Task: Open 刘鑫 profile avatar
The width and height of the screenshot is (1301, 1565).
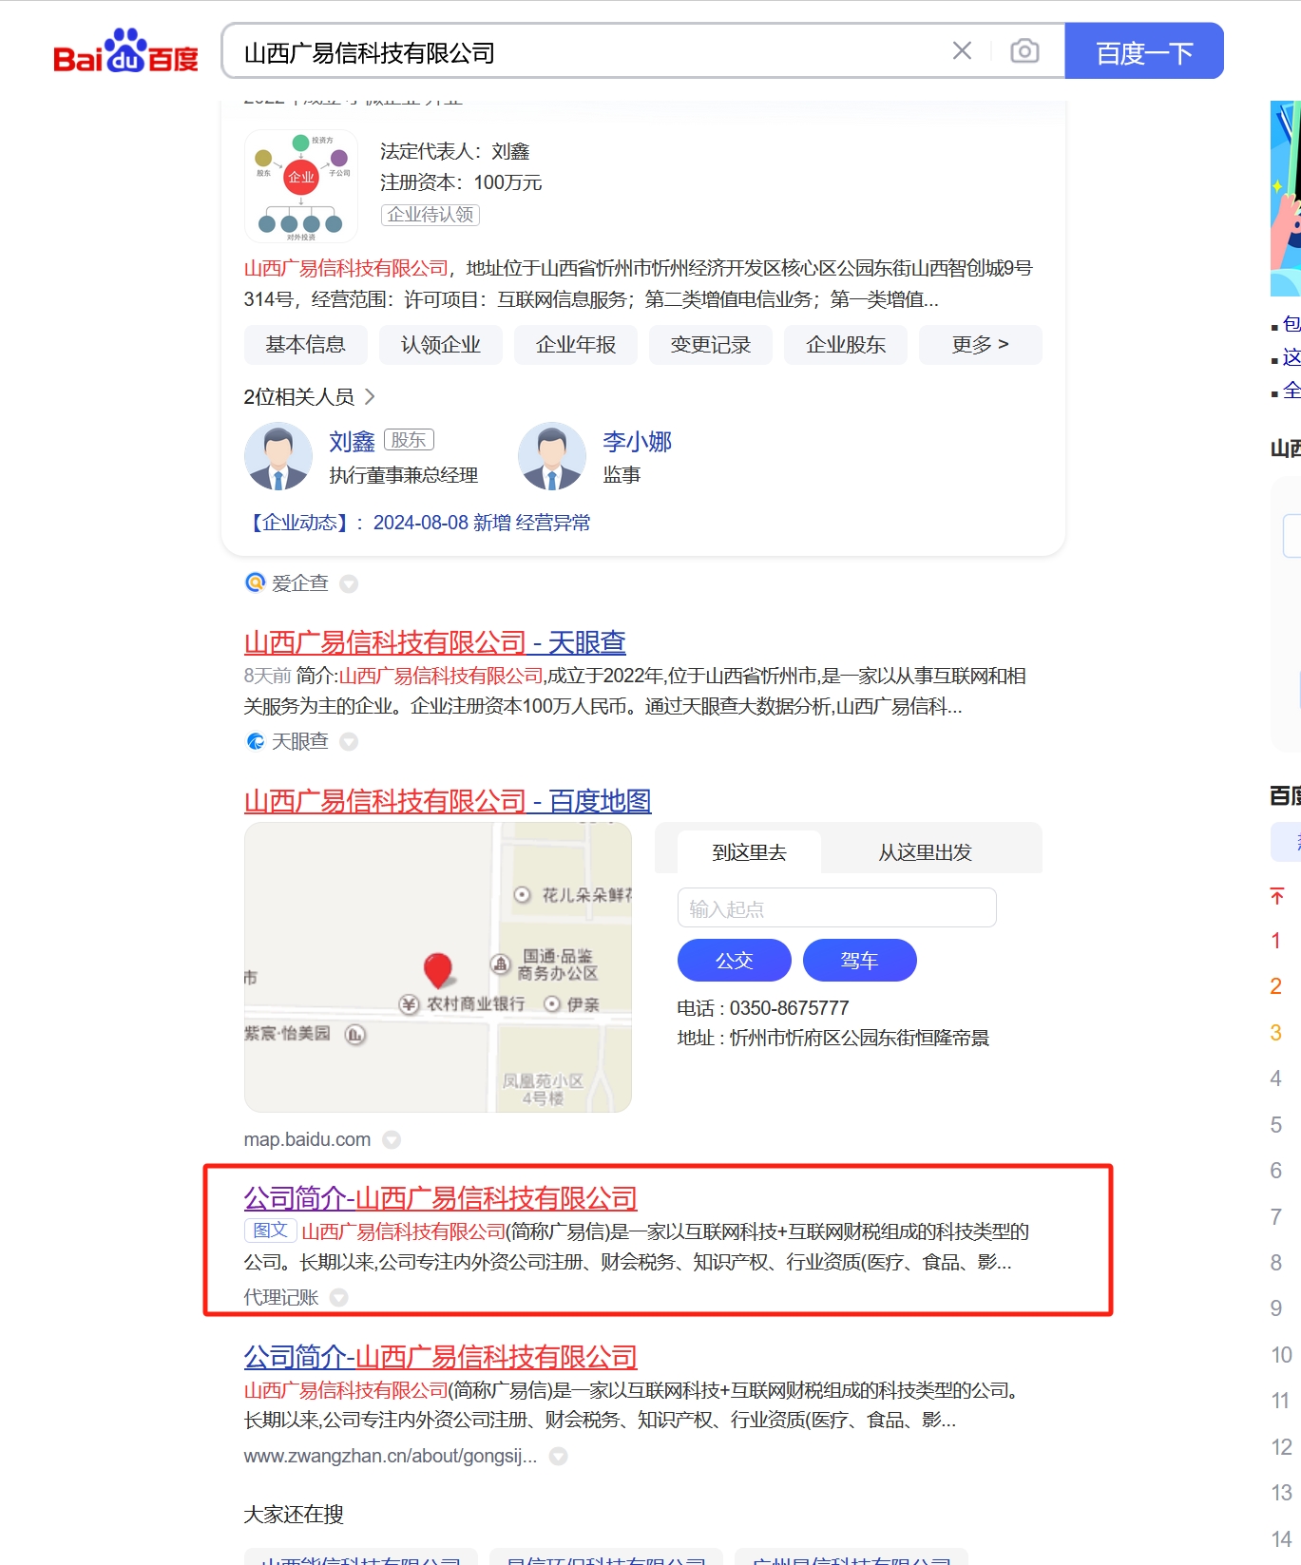Action: click(x=278, y=456)
